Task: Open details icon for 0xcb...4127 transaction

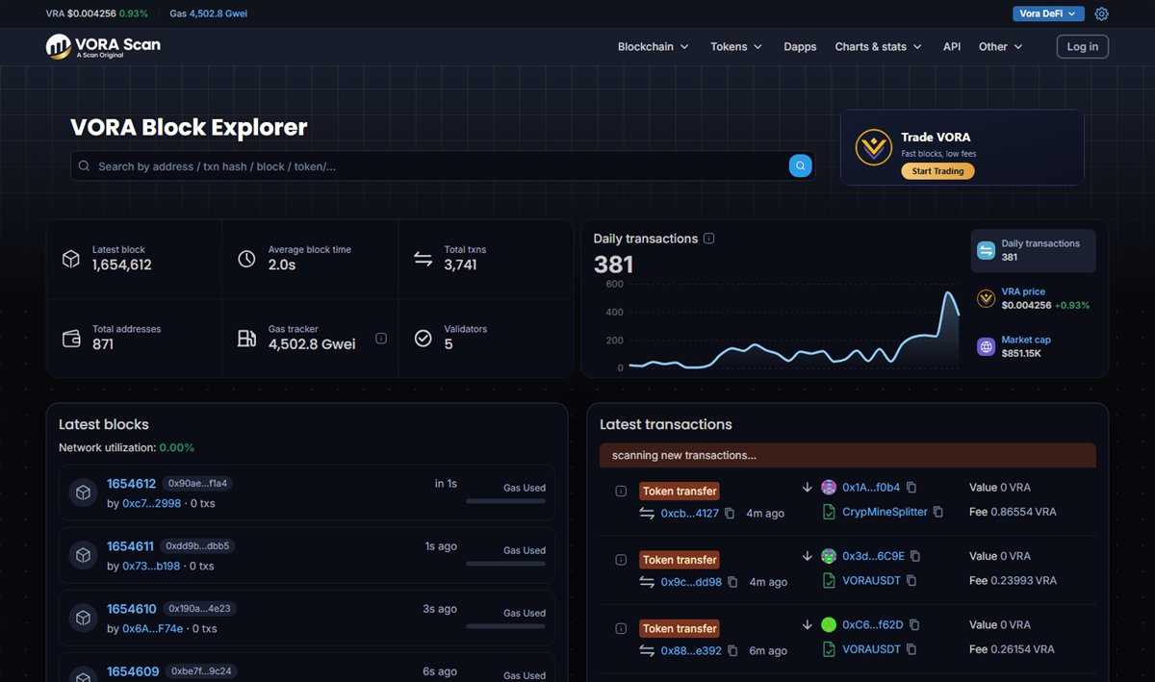Action: point(621,492)
